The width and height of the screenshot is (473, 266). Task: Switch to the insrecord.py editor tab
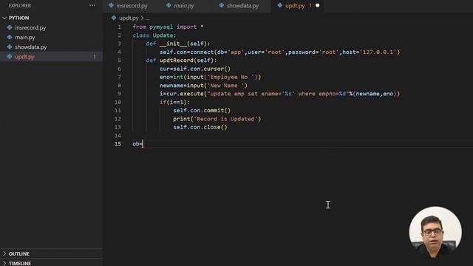pyautogui.click(x=132, y=6)
